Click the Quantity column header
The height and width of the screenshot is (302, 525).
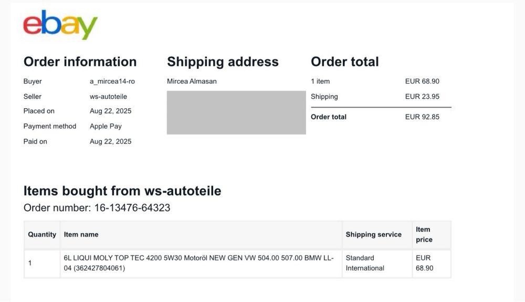click(x=42, y=234)
